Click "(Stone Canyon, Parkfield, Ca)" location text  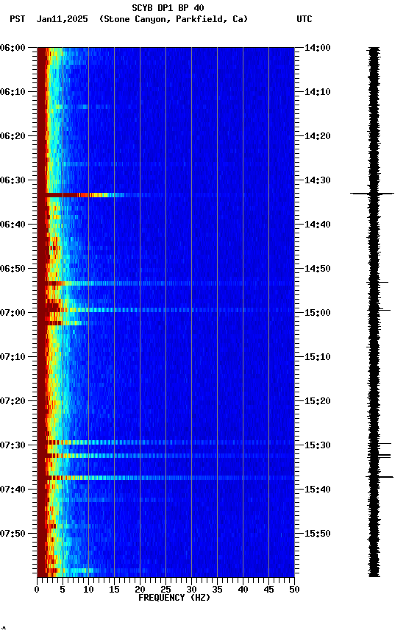(174, 19)
